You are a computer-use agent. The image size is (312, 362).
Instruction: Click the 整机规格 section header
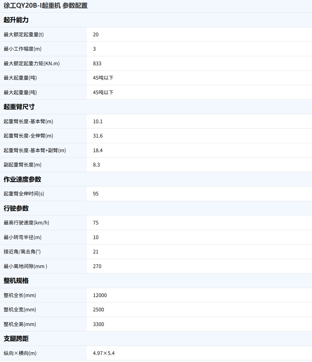tap(16, 281)
